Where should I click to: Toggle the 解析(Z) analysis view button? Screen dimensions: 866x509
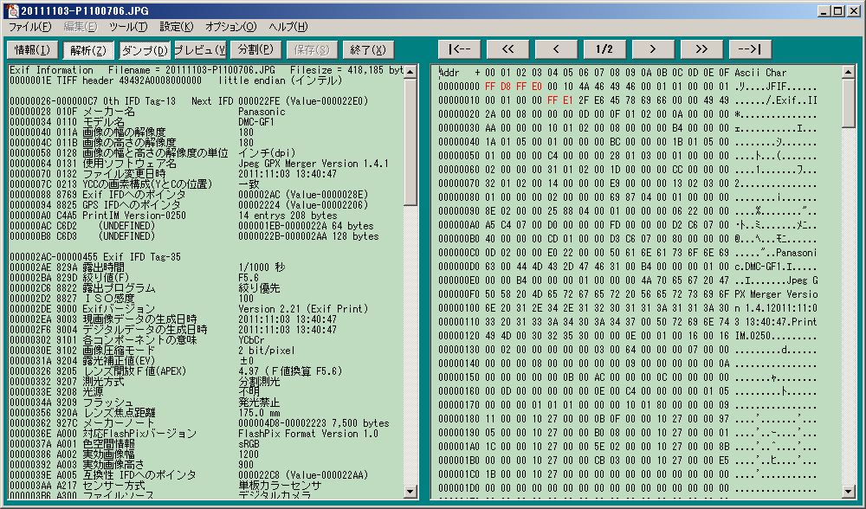coord(88,49)
